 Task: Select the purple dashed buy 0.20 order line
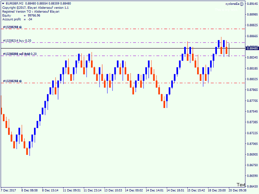pos(123,43)
